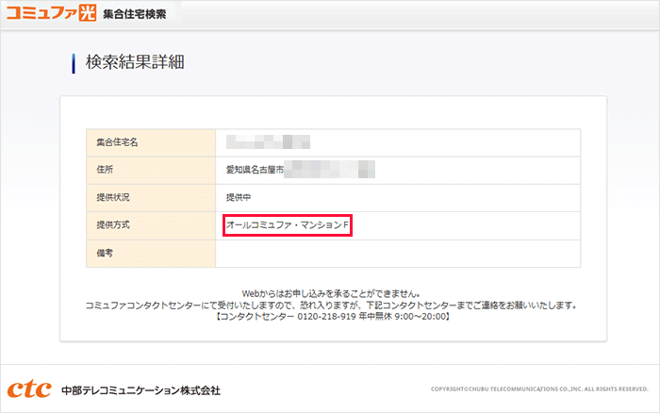Click the copyright notice in footer
This screenshot has width=660, height=413.
[539, 389]
